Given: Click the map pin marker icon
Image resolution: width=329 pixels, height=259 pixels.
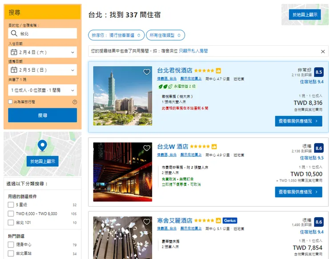Looking at the screenshot, I should click(42, 145).
